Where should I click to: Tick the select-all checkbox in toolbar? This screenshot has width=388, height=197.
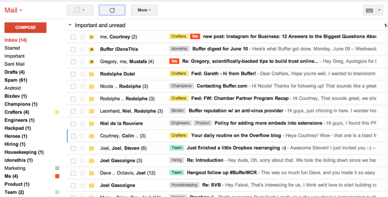[x=77, y=10]
